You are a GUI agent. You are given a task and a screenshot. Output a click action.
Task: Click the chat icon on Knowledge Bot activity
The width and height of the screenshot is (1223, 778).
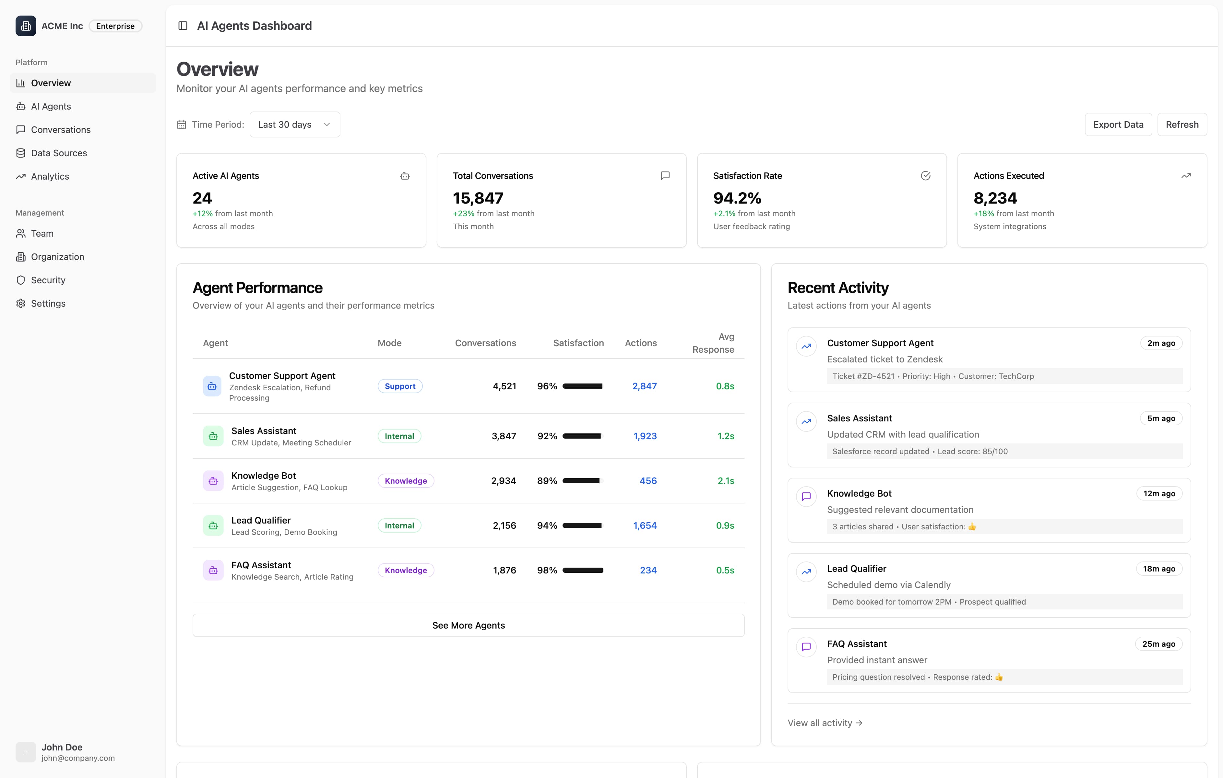[x=806, y=497]
